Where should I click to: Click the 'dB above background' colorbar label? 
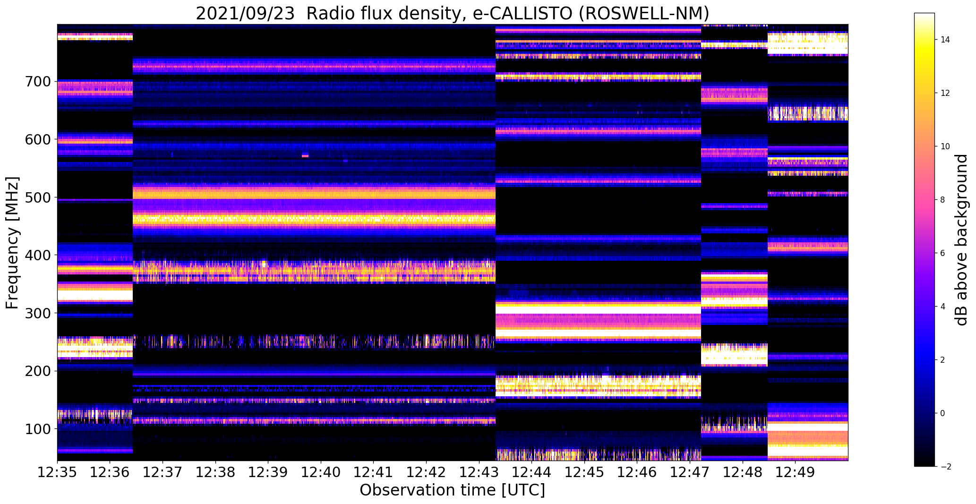(961, 240)
